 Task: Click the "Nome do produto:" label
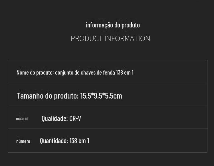pyautogui.click(x=35, y=73)
